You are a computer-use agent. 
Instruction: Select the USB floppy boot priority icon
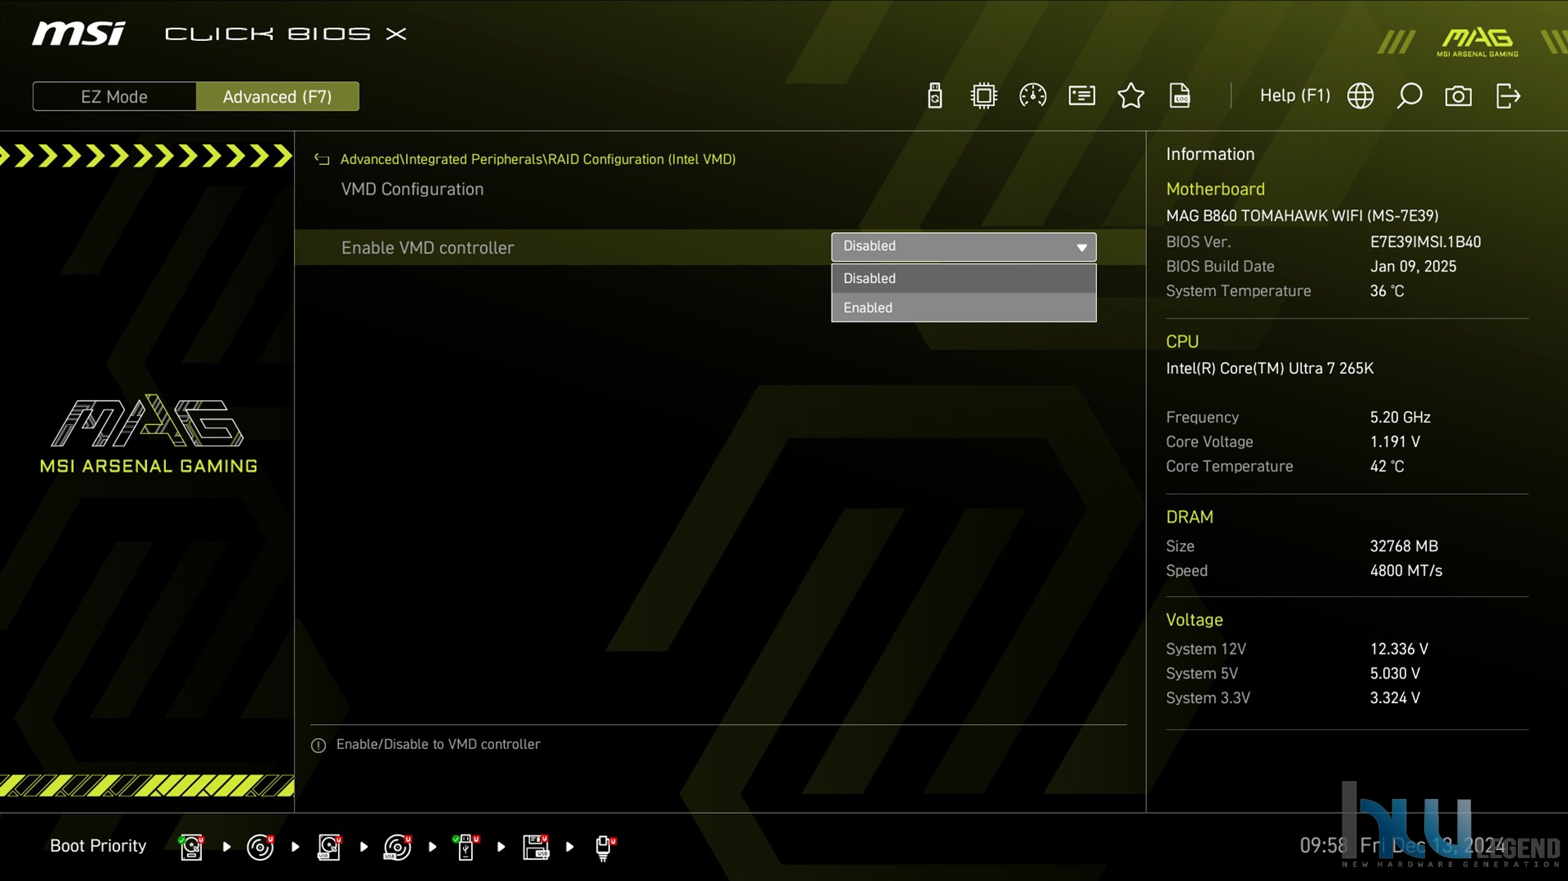click(x=535, y=847)
